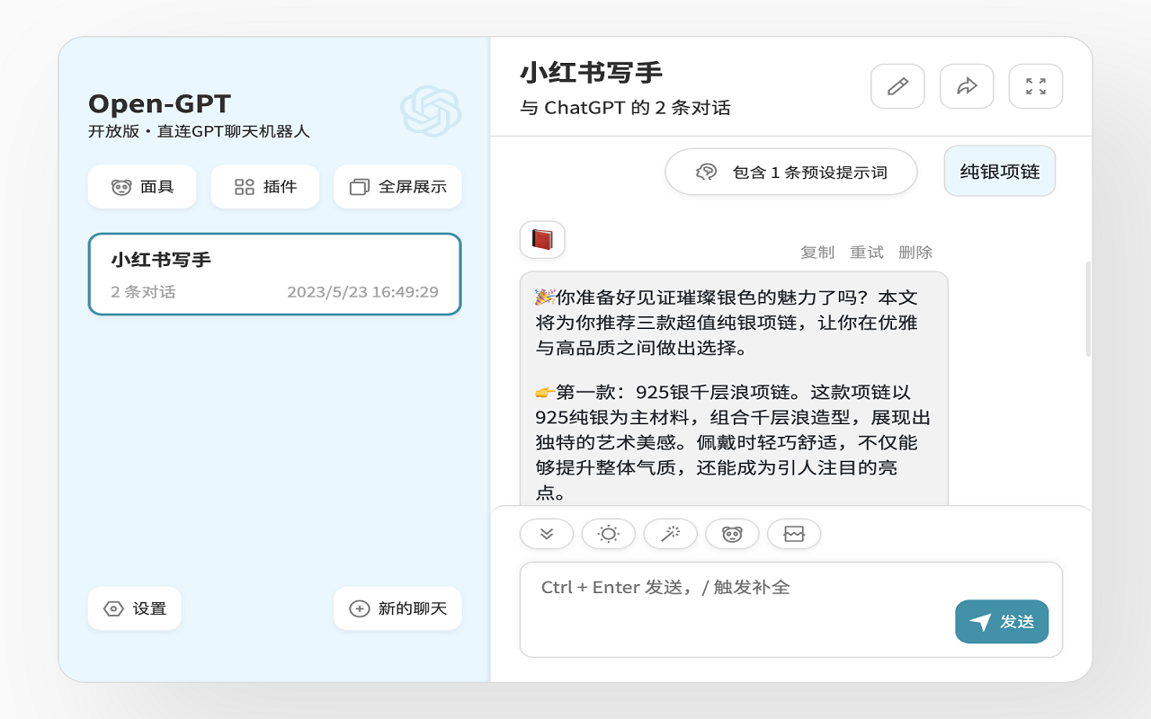Click the 包含 1 条预设提示词 pill

click(x=791, y=172)
